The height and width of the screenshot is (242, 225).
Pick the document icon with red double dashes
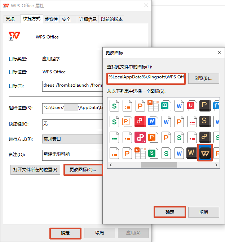pyautogui.click(x=192, y=121)
